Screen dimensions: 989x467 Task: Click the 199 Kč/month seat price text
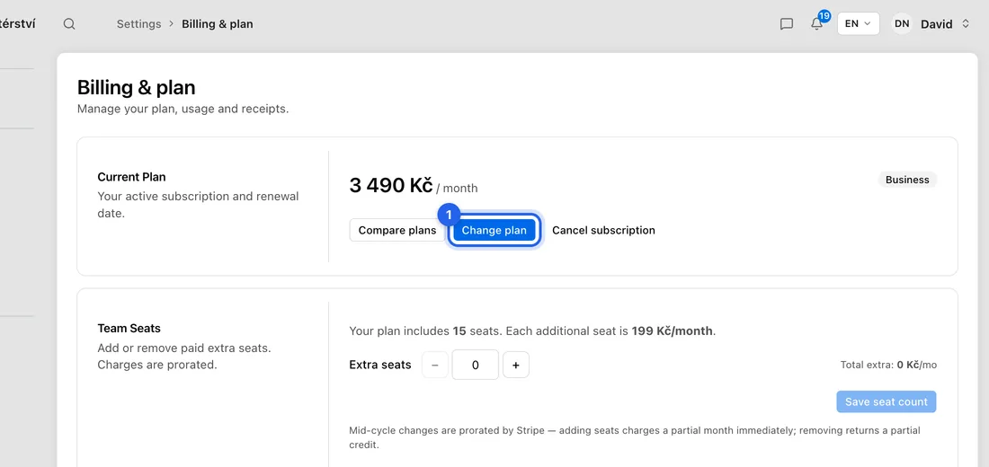[673, 330]
